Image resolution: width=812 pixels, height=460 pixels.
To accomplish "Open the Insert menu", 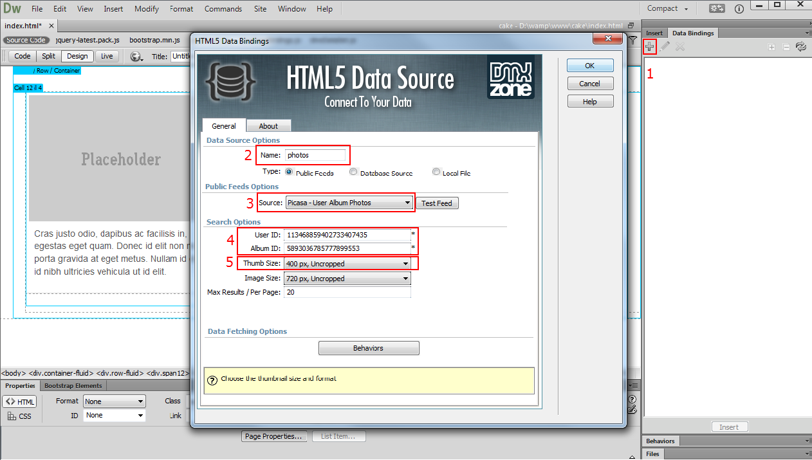I will (113, 9).
